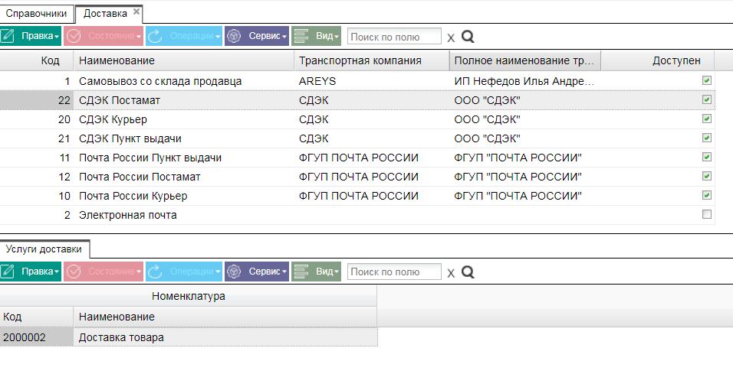
Task: Click the list icon on lower Вид button
Action: coord(301,272)
